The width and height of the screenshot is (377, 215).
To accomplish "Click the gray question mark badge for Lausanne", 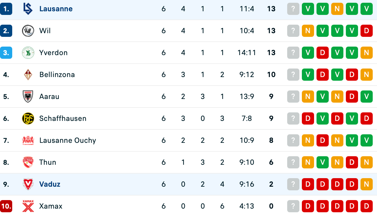I will (x=293, y=9).
